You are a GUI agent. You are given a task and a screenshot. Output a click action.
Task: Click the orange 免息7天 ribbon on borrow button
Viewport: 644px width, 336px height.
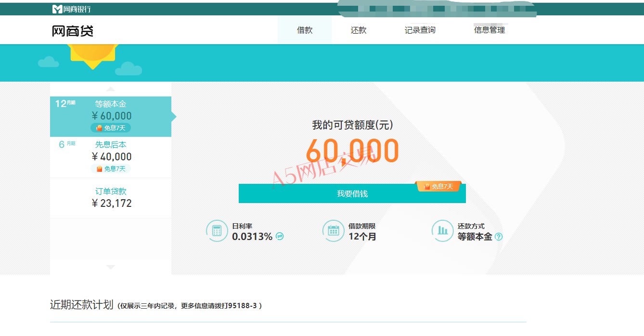click(438, 186)
